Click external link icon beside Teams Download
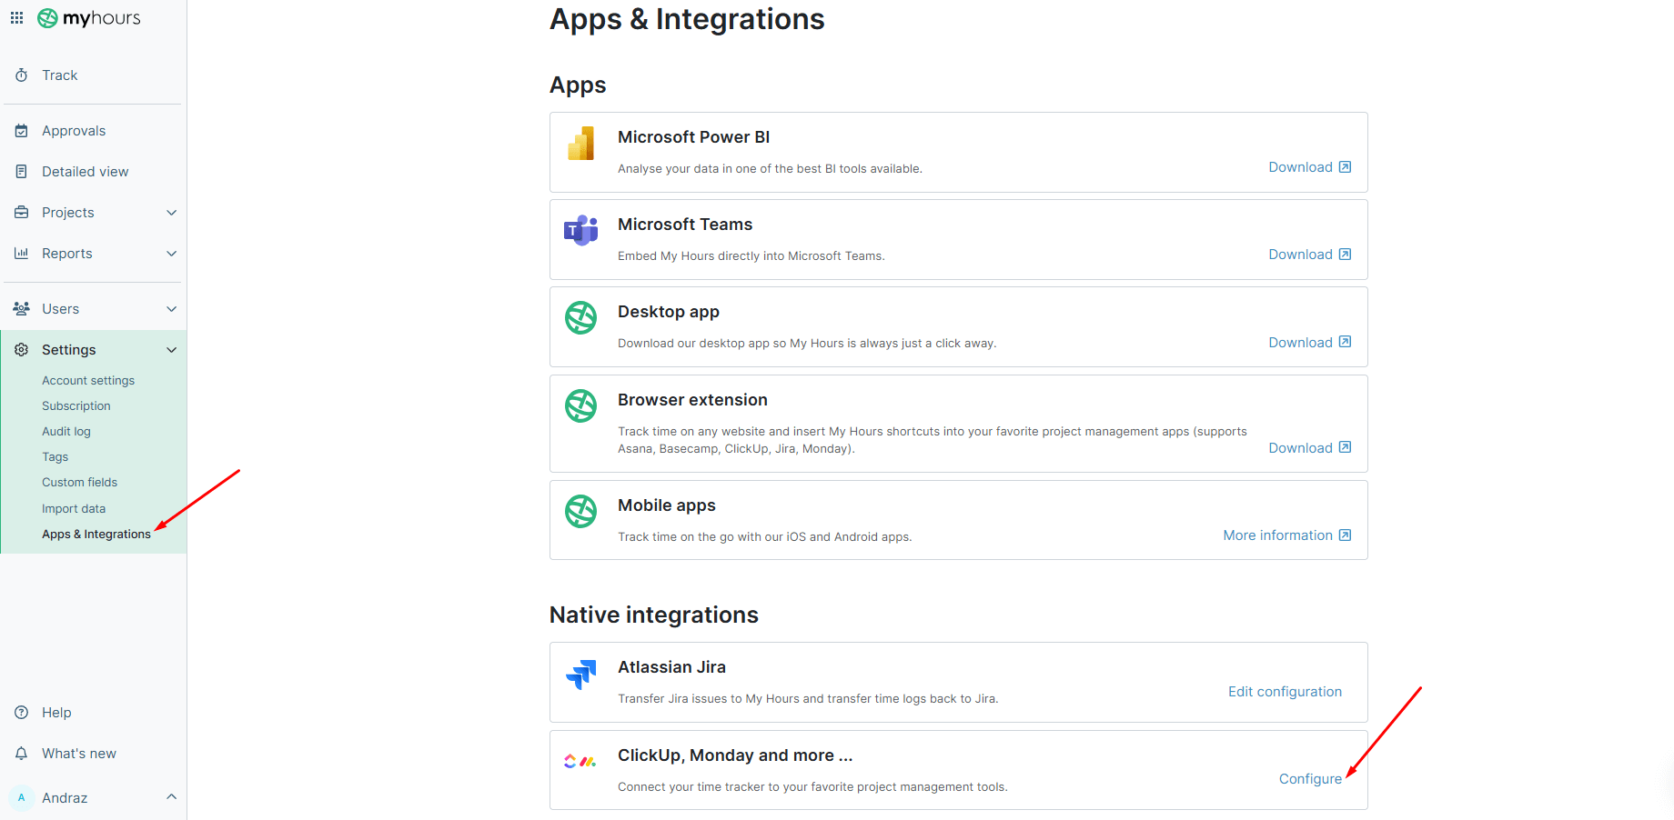 tap(1346, 255)
